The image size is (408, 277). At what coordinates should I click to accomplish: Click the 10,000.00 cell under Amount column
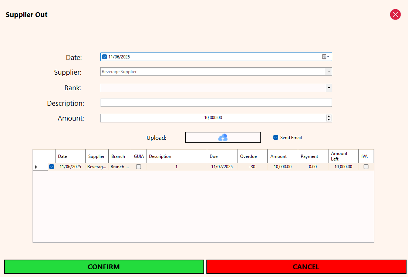point(283,167)
